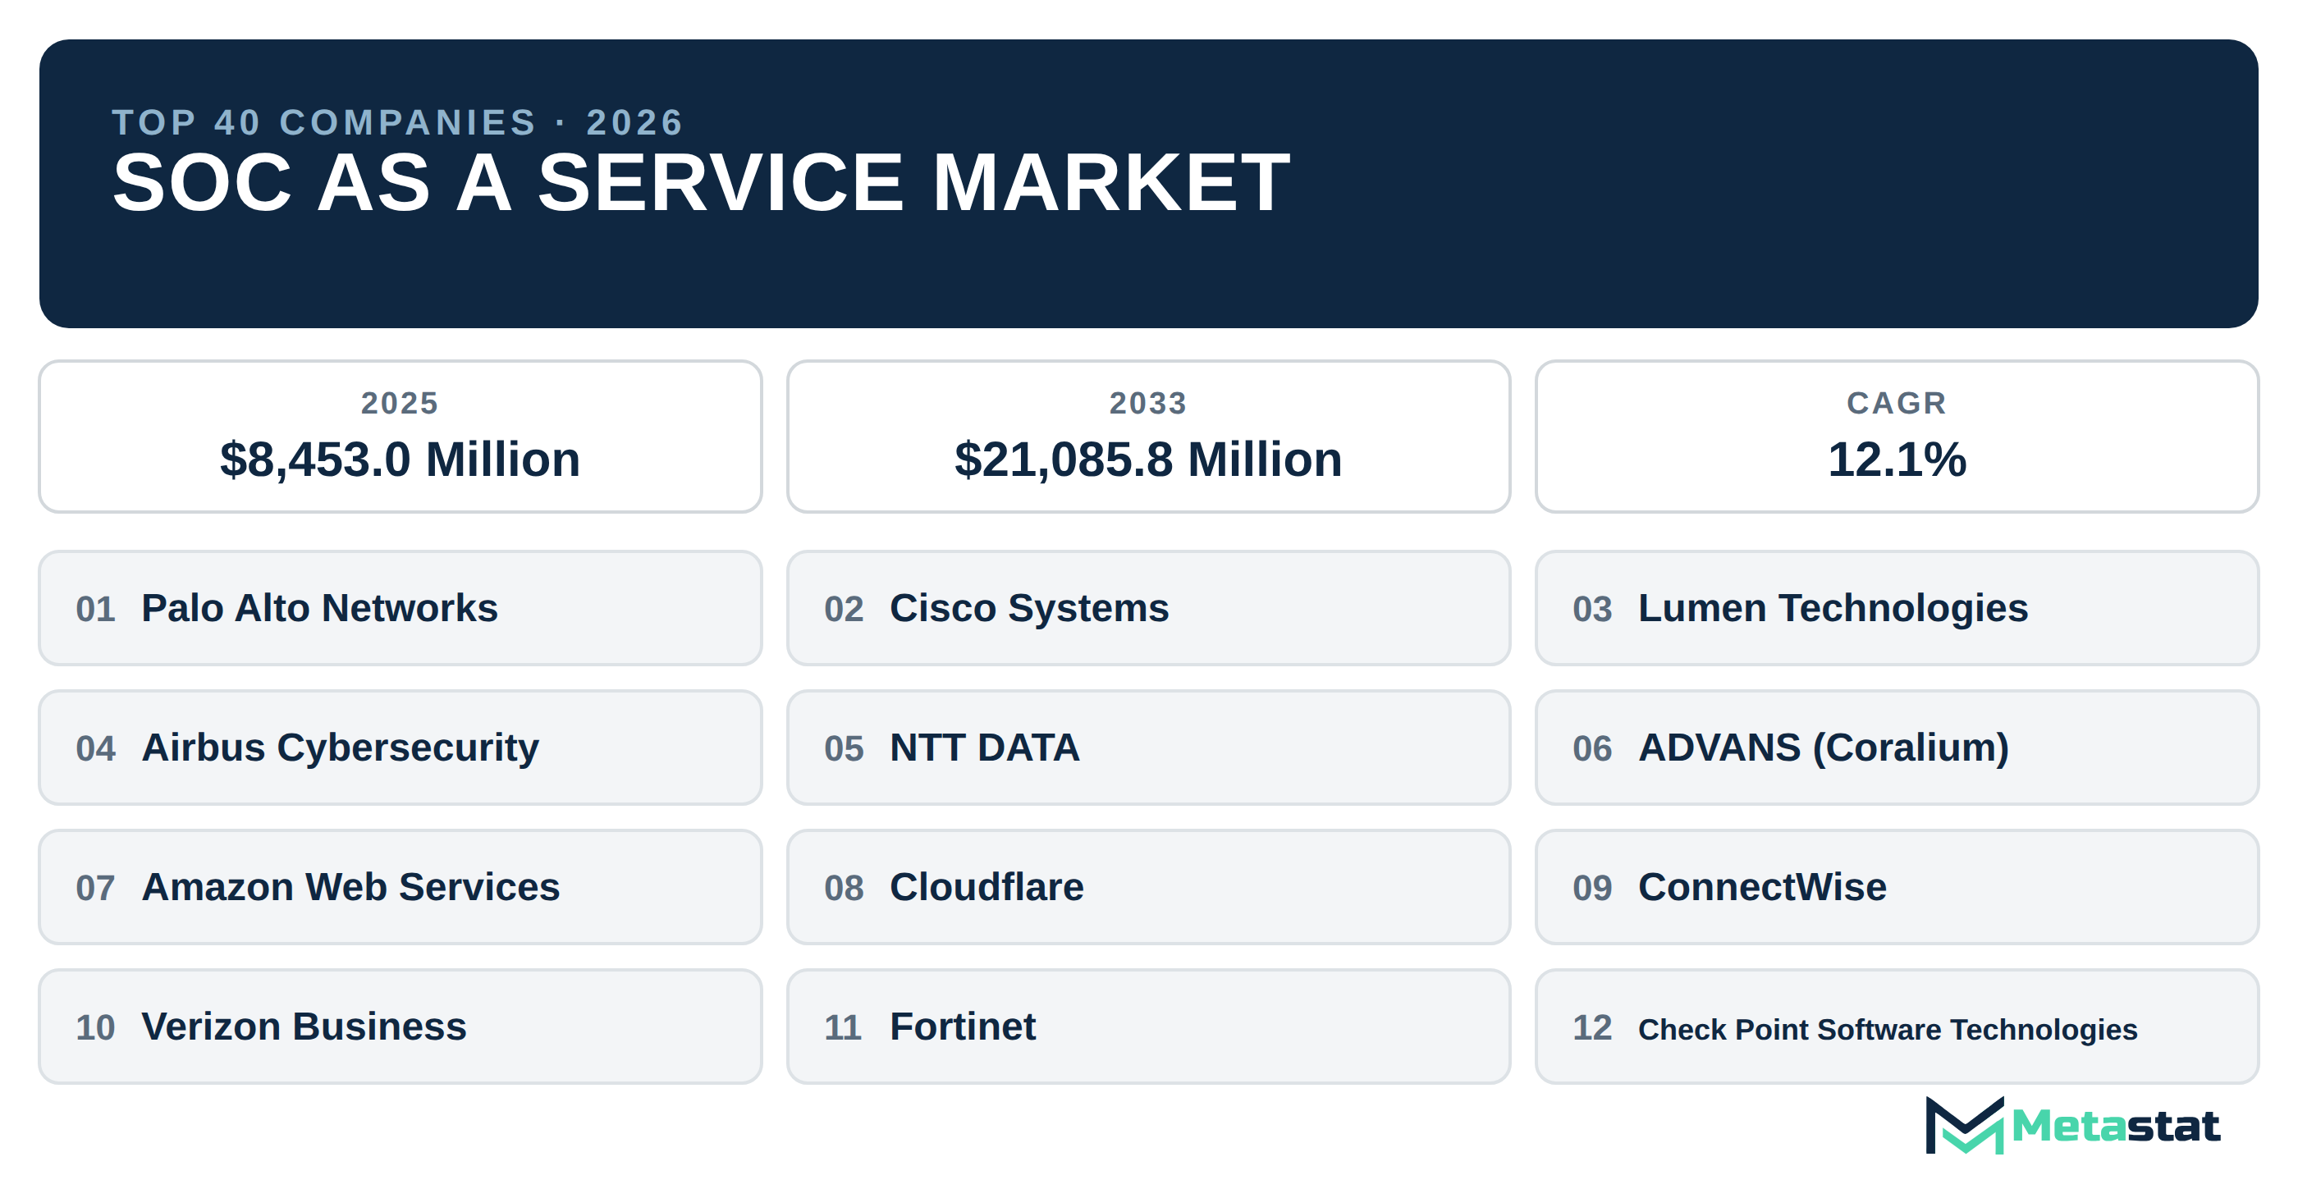Click the 2033 $21,085.8 Million stat

[x=1148, y=437]
